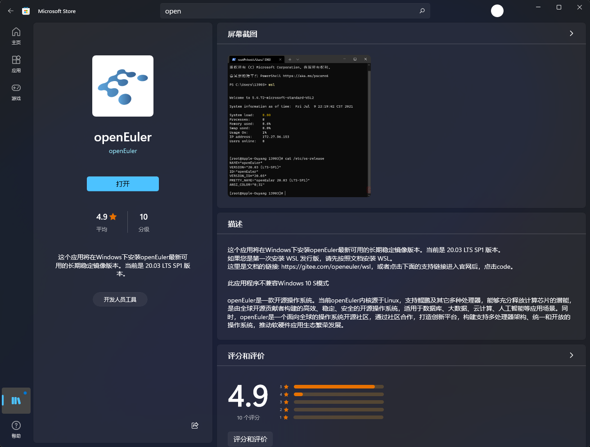This screenshot has height=447, width=590.
Task: Click the 3-star rating bar
Action: [338, 402]
